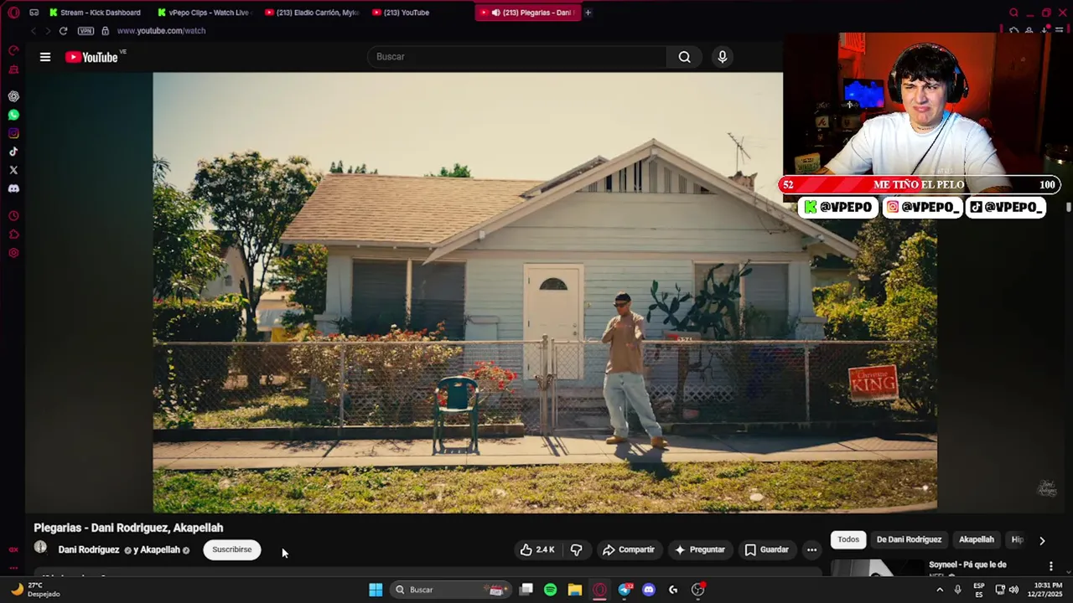Viewport: 1073px width, 603px height.
Task: Open File Explorer from the taskbar
Action: click(574, 590)
